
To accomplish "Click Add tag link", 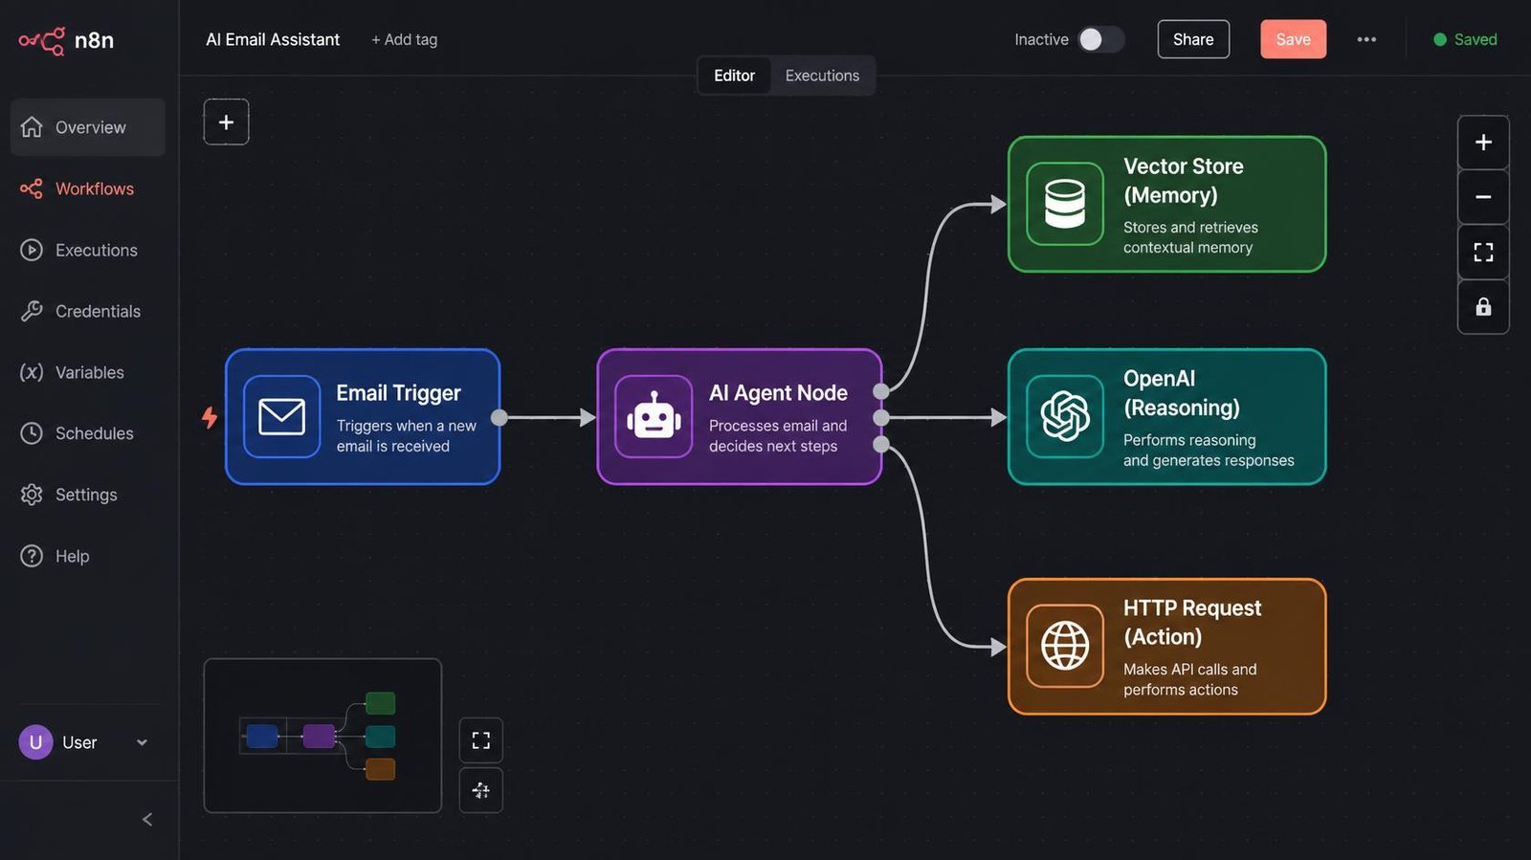I will [404, 39].
